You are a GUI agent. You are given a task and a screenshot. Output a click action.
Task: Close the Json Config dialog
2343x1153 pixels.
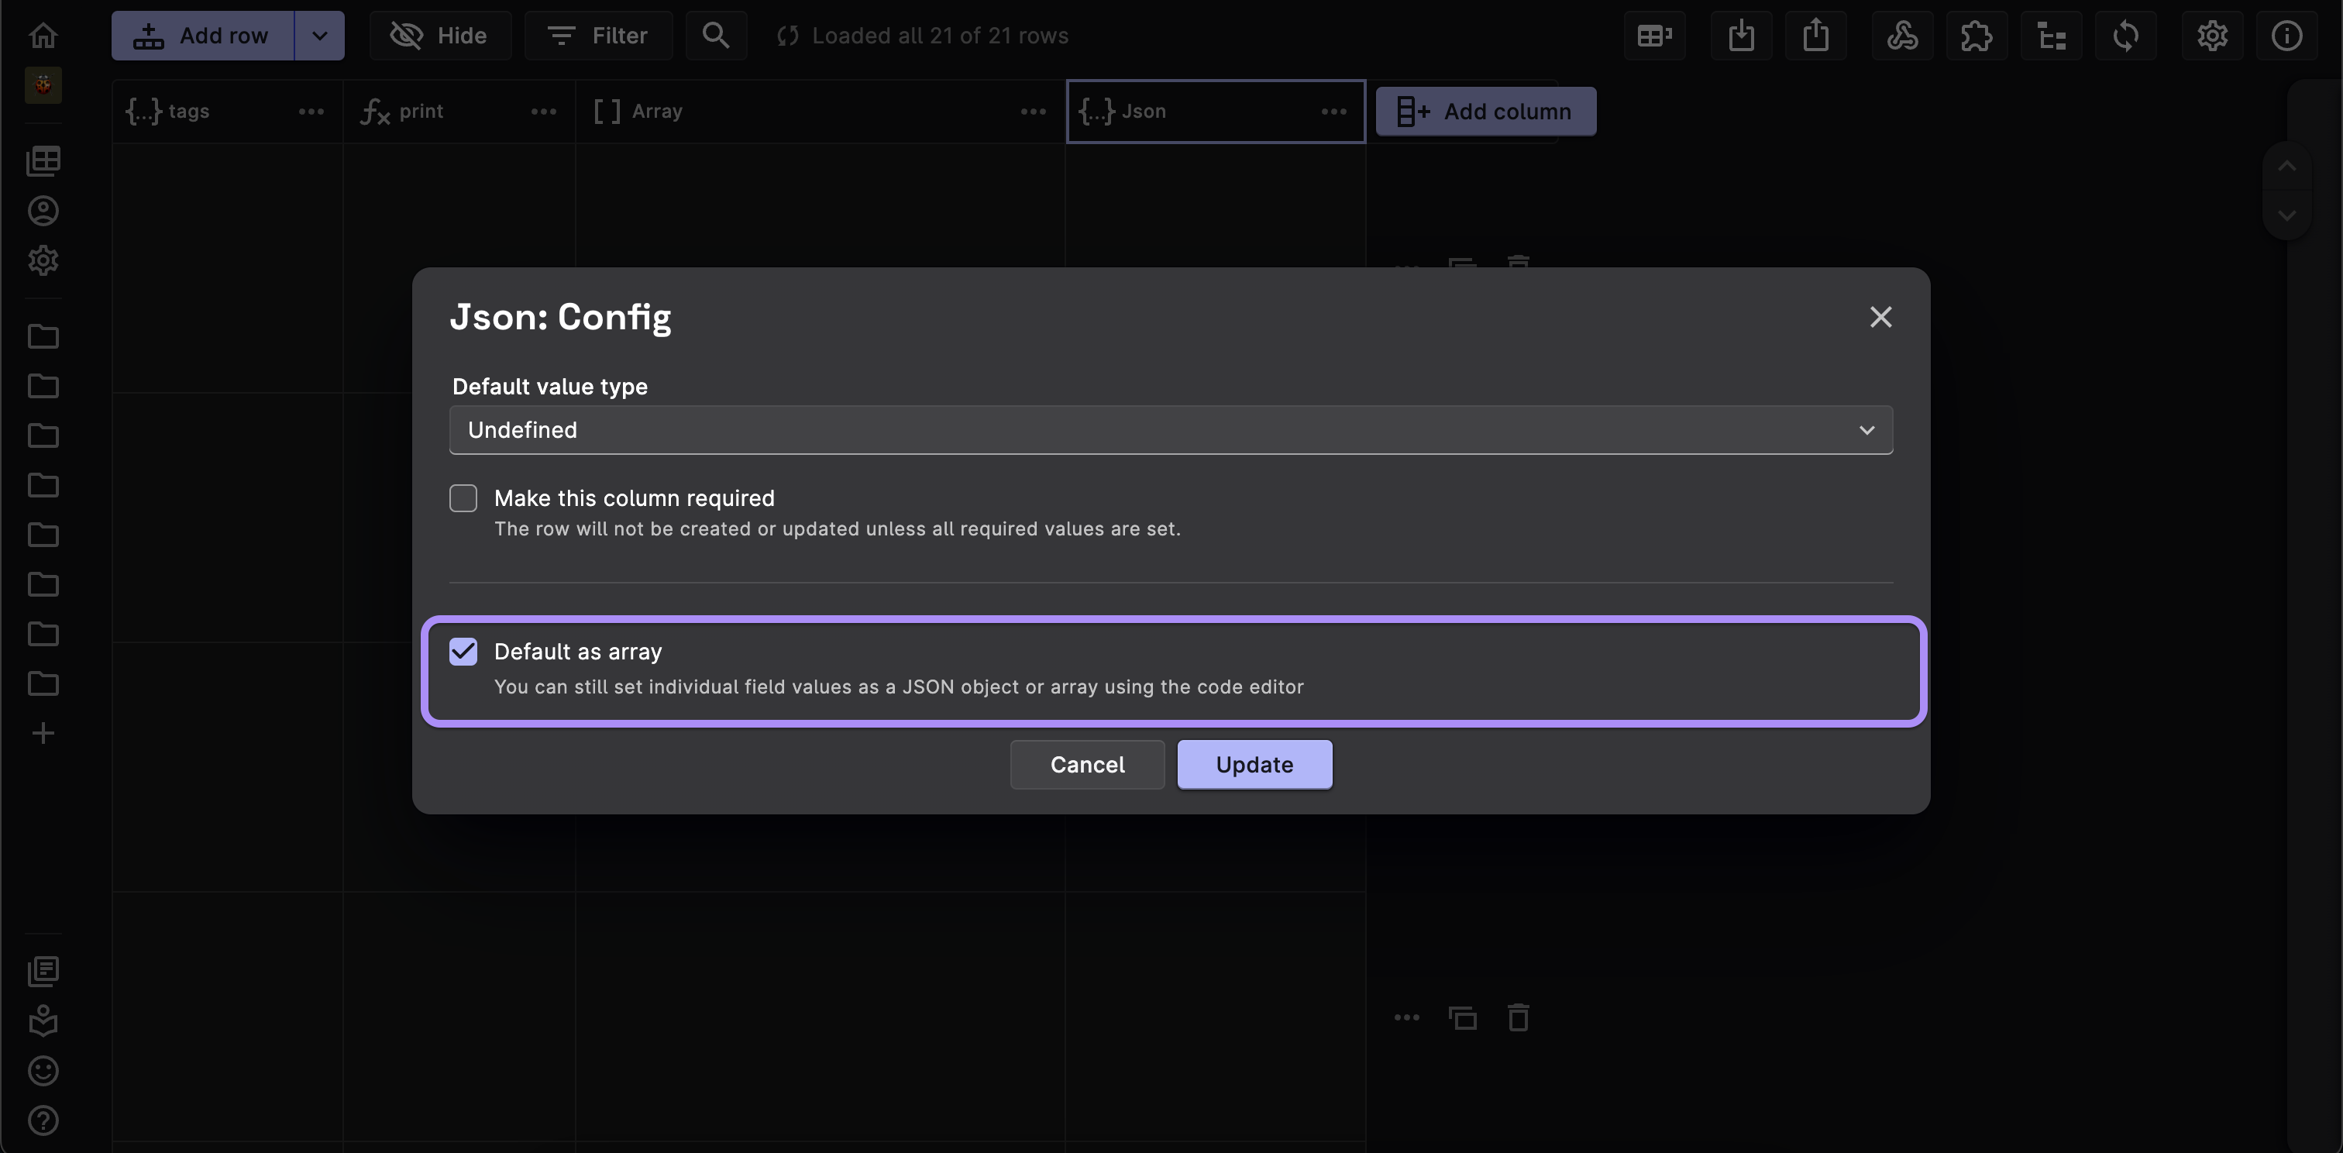1880,318
